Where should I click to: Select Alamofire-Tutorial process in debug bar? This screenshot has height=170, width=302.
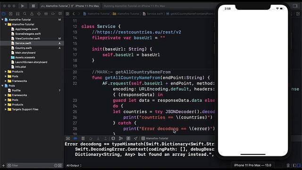[155, 138]
